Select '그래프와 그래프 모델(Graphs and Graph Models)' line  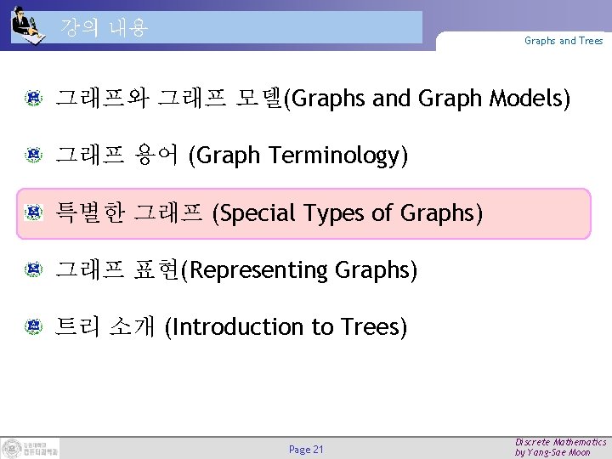313,98
